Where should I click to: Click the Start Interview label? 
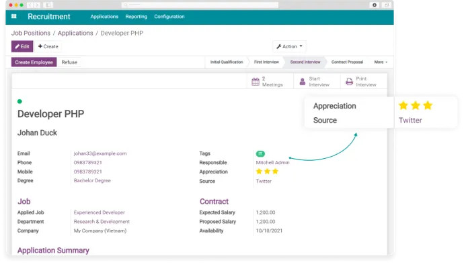[x=319, y=82]
